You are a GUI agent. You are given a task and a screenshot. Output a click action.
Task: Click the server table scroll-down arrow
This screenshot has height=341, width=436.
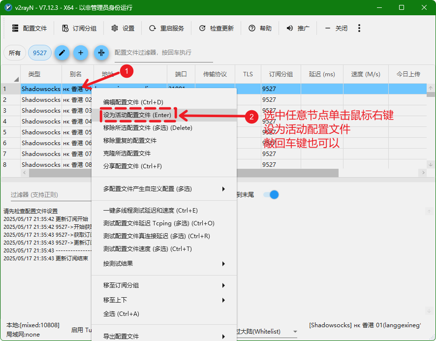pos(431,164)
